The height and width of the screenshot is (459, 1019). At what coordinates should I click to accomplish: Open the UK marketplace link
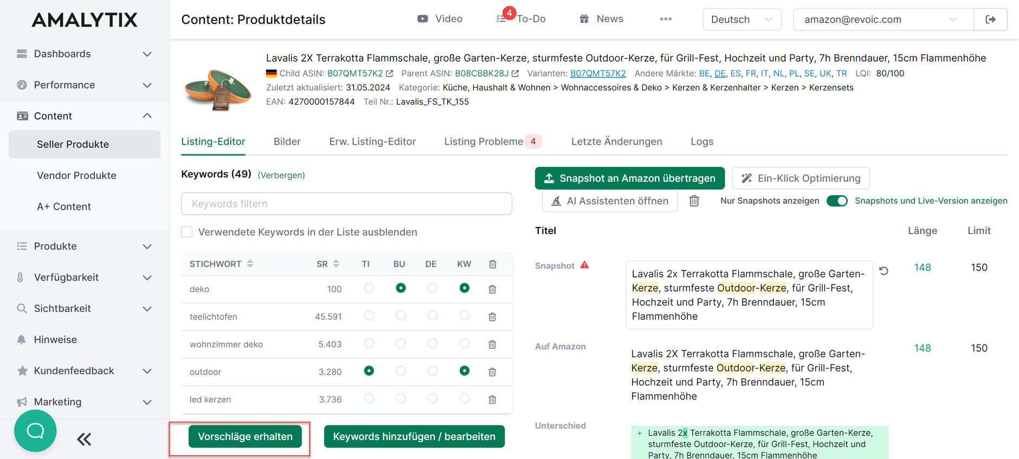[x=825, y=73]
